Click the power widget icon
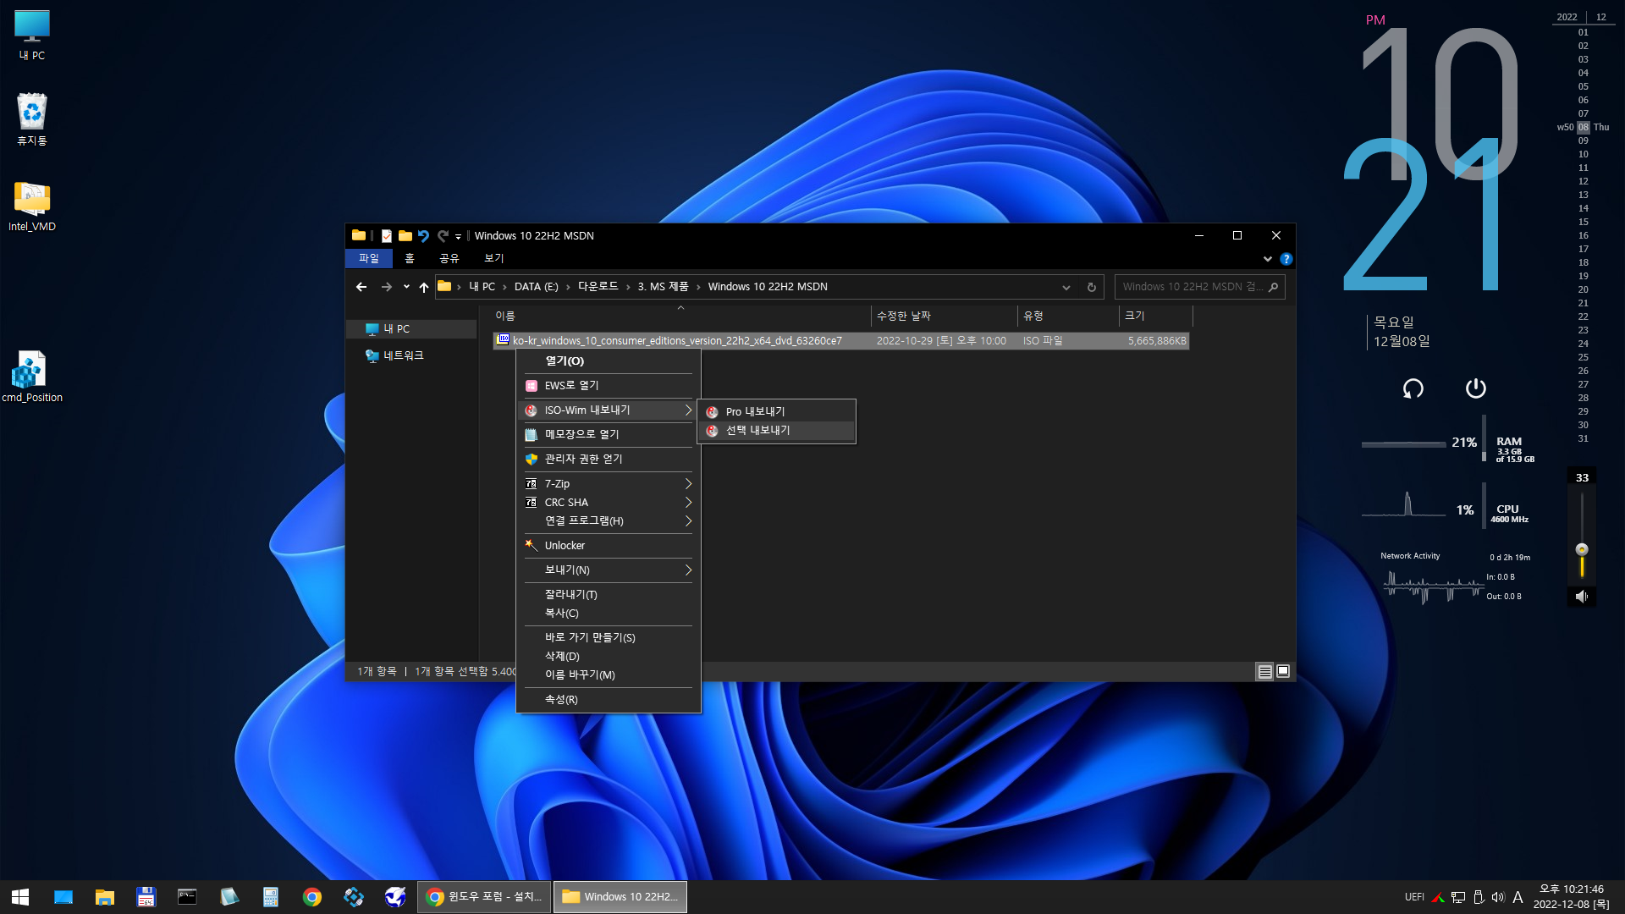Viewport: 1625px width, 914px height. [1475, 388]
